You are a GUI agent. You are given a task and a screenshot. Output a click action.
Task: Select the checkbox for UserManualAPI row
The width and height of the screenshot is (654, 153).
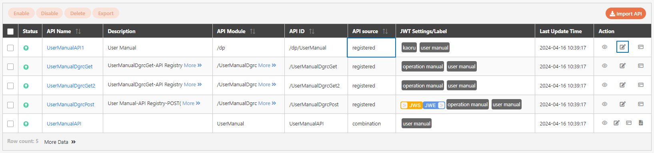(10, 124)
